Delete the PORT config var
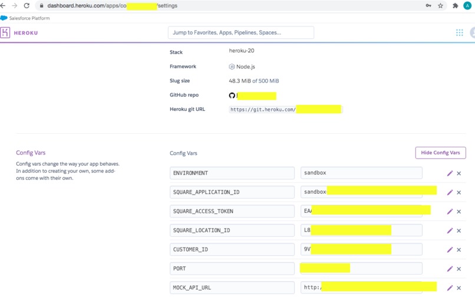Viewport: 475px width, 297px height. click(x=459, y=269)
